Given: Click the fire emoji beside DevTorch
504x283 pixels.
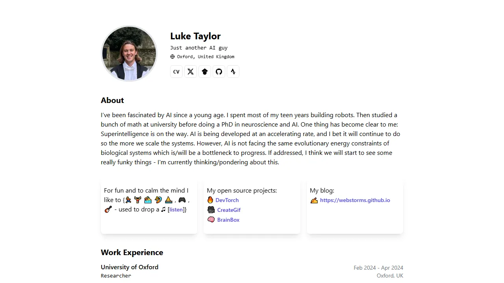Looking at the screenshot, I should 210,200.
